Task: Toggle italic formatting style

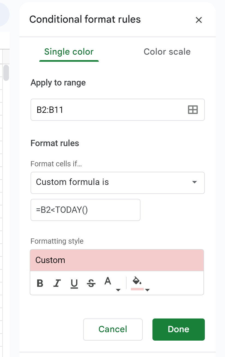Action: (x=57, y=284)
